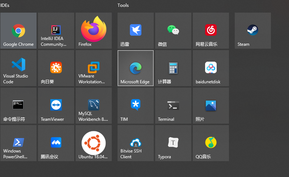The height and width of the screenshot is (177, 289).
Task: Open the QQ音乐 tile
Action: (x=211, y=143)
